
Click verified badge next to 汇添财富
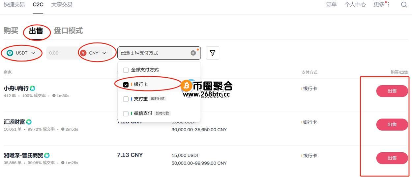click(x=29, y=122)
